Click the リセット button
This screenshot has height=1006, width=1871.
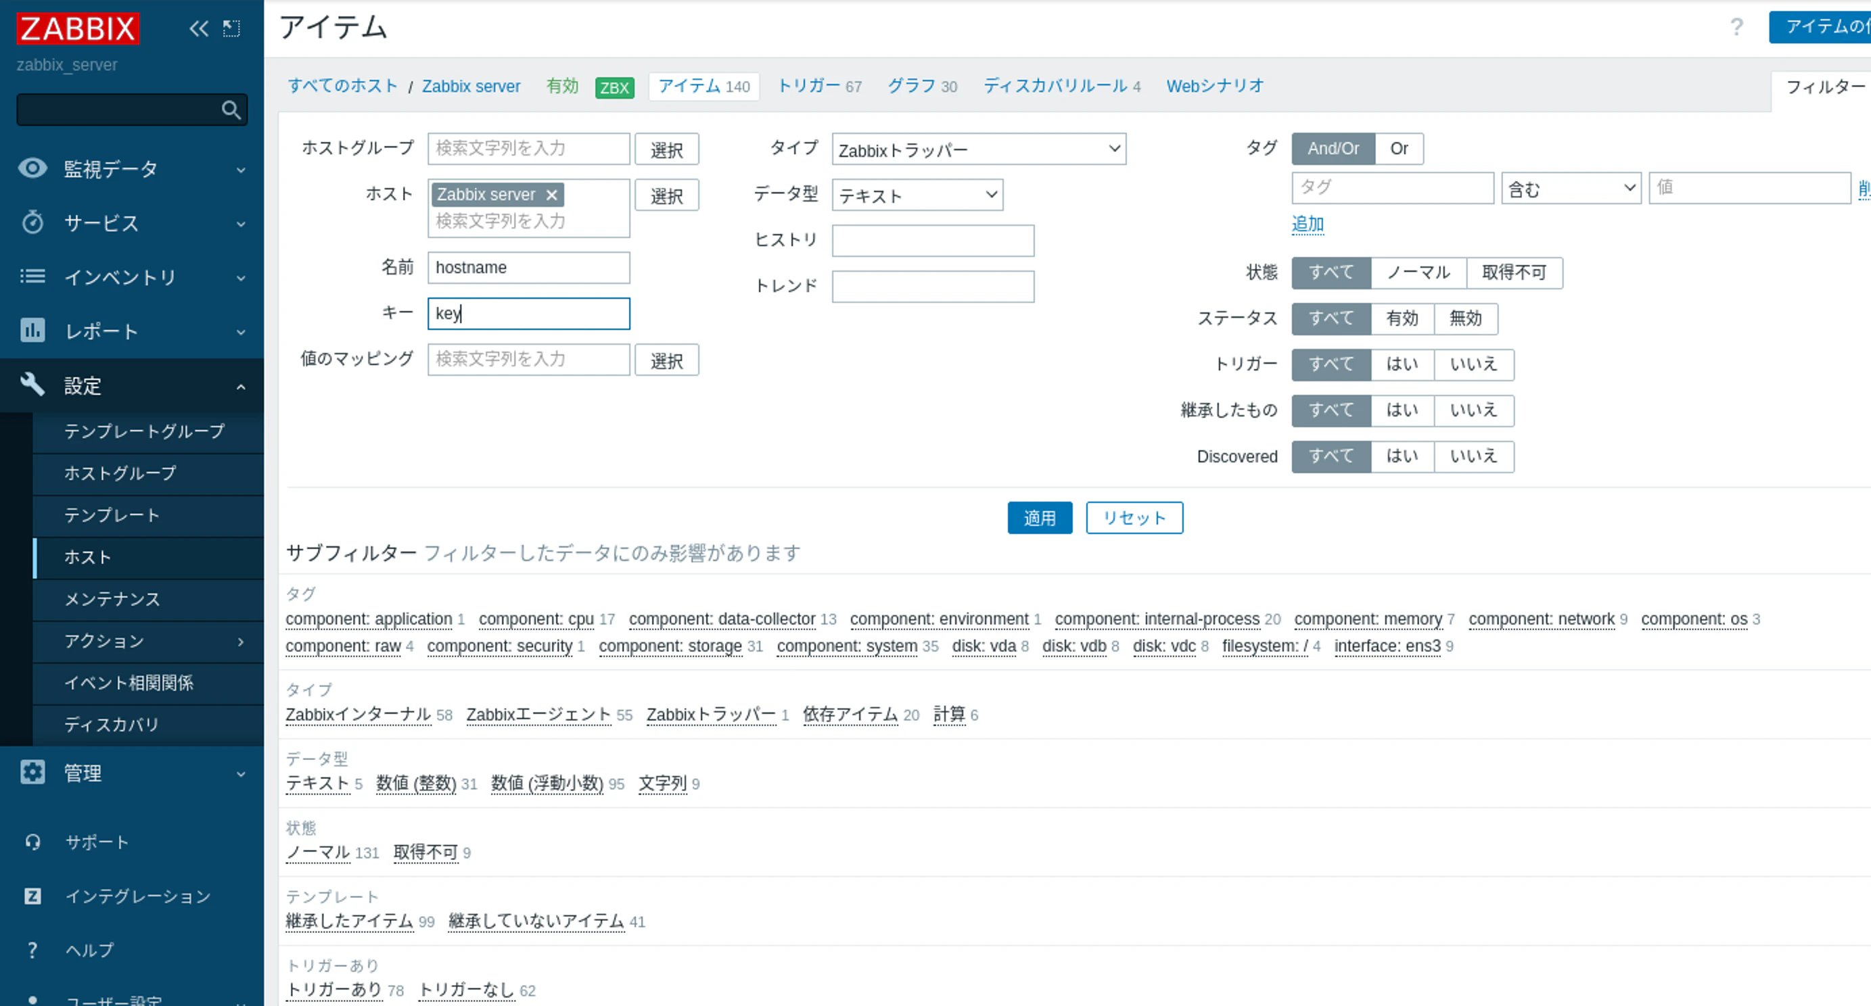1134,517
